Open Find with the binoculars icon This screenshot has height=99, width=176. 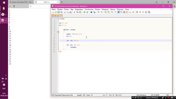91,12
